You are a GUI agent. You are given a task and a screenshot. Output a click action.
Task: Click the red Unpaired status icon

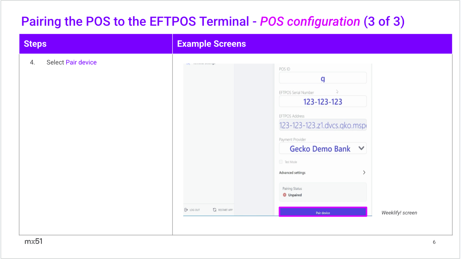coord(285,195)
